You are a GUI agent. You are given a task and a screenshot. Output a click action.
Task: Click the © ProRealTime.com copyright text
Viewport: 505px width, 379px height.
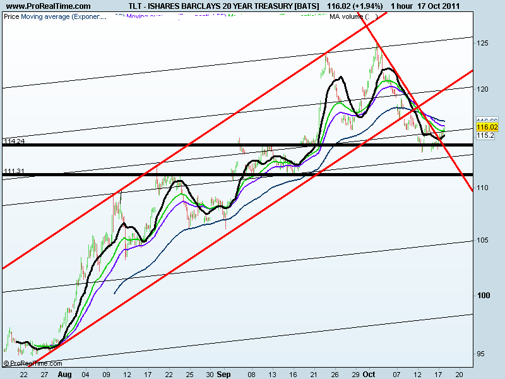click(x=33, y=363)
